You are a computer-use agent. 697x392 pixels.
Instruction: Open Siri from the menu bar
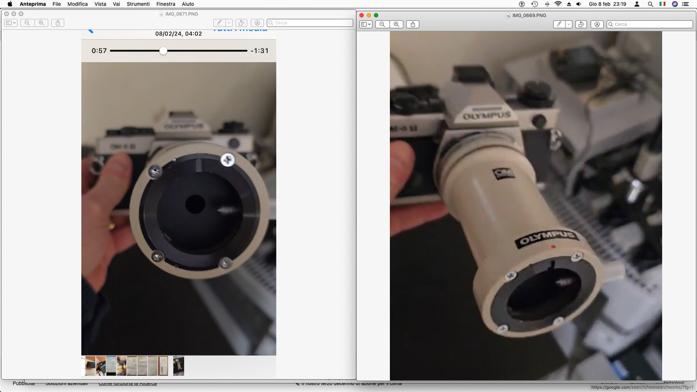tap(675, 4)
